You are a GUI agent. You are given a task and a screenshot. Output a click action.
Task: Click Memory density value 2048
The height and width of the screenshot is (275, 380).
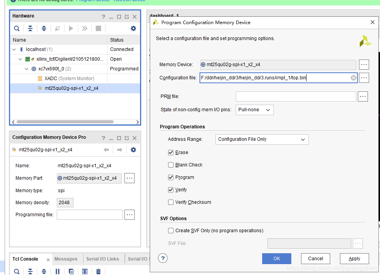click(65, 203)
